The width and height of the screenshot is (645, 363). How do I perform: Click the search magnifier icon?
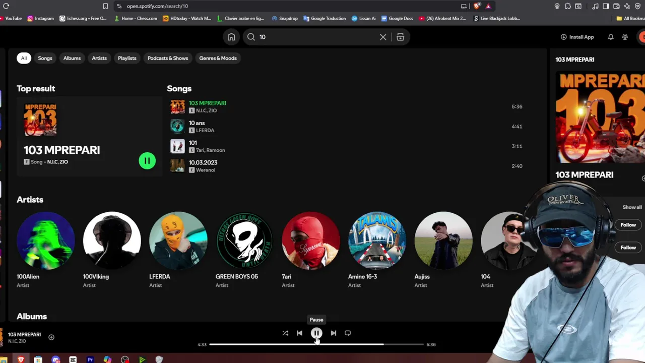point(251,37)
